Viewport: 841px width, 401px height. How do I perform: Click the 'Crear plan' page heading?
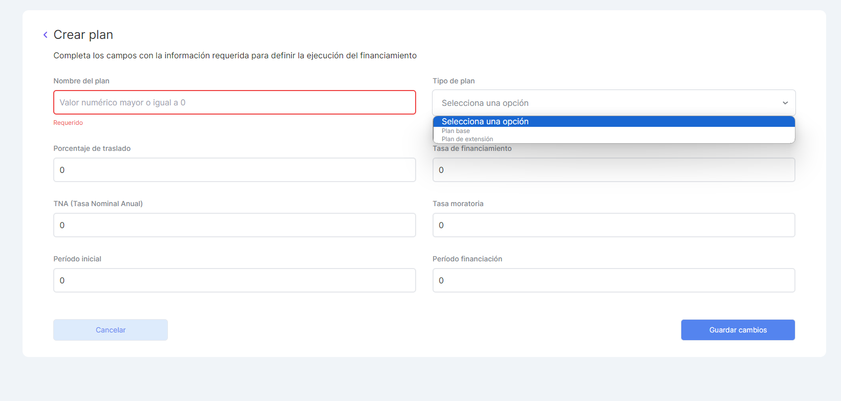(x=83, y=35)
